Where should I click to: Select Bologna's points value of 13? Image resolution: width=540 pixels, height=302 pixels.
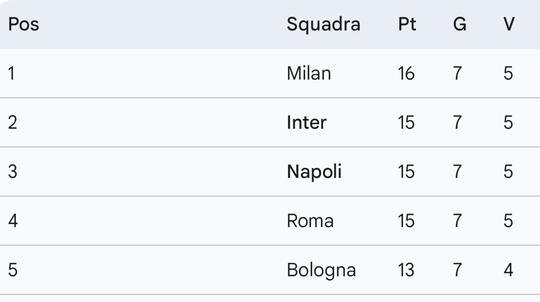click(406, 270)
